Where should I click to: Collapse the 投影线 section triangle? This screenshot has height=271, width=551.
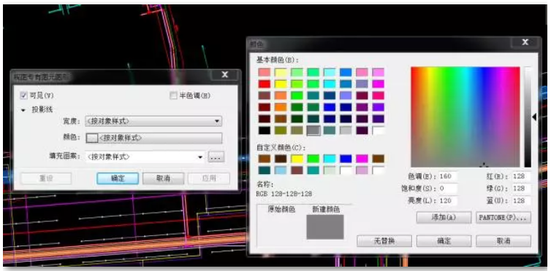pyautogui.click(x=23, y=110)
